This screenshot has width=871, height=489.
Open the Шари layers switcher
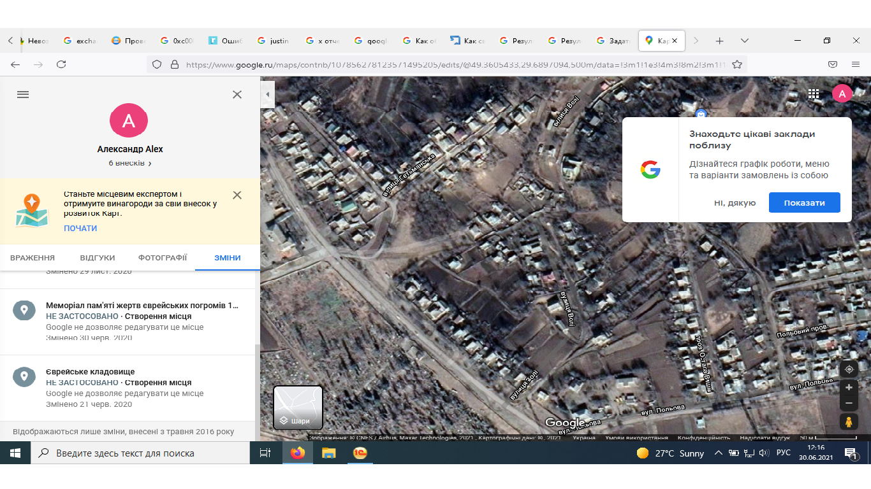click(298, 407)
